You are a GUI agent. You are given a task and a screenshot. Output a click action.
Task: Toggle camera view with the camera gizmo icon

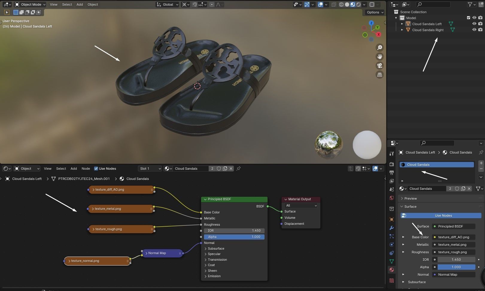(380, 66)
